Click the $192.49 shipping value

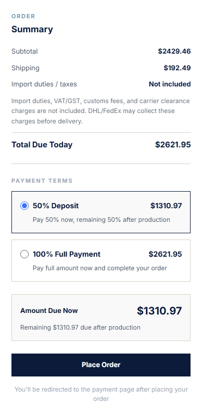pos(177,68)
